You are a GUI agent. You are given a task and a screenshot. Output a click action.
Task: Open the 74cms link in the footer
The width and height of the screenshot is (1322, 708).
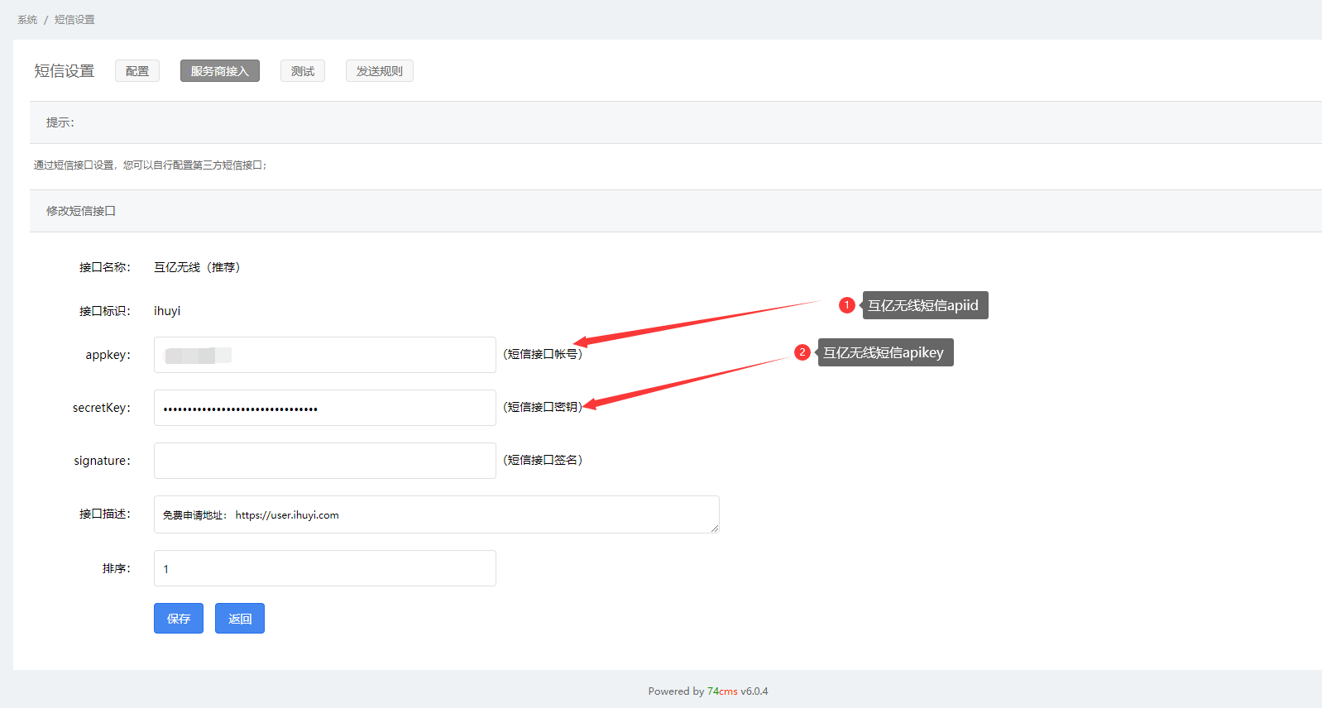722,691
